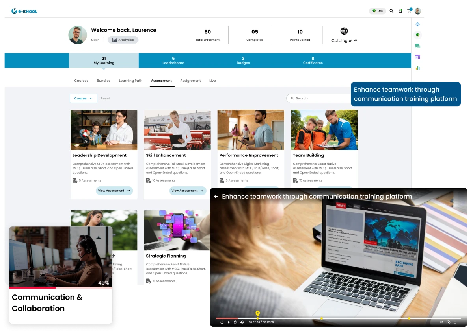Mute the video player audio
The height and width of the screenshot is (333, 473).
coord(242,322)
